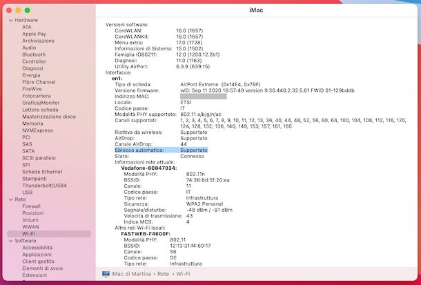Open Thunderbolt/USB4 info

pyautogui.click(x=45, y=186)
